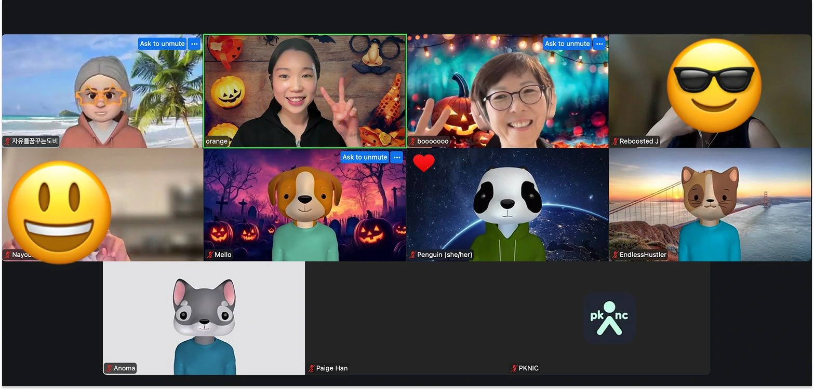Open the more-options menu on booooooo's tile
The height and width of the screenshot is (390, 814).
click(x=599, y=44)
